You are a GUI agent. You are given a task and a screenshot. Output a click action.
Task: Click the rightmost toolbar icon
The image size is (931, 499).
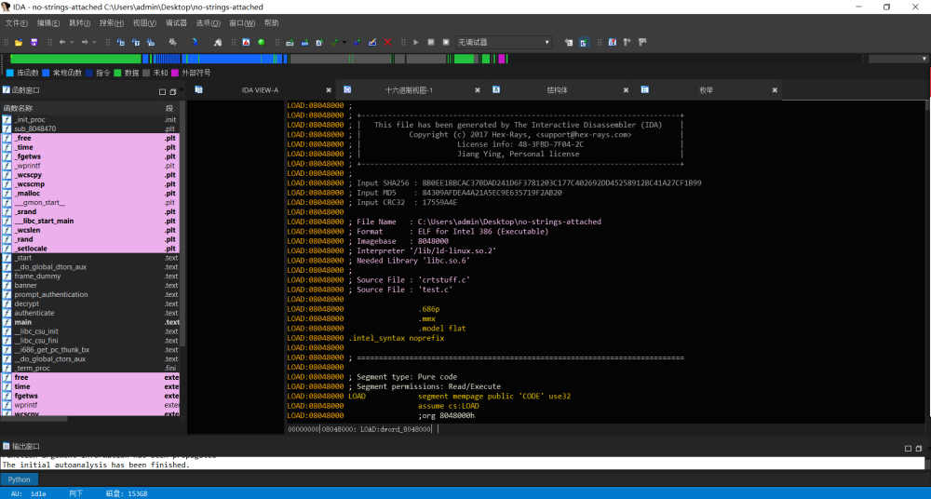point(641,42)
